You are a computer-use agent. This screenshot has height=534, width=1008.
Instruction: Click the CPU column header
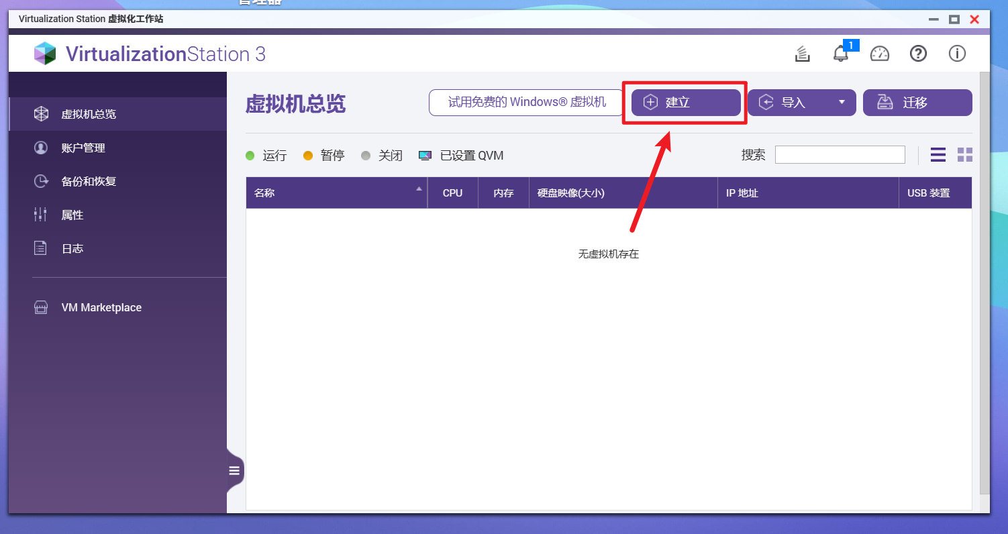453,193
